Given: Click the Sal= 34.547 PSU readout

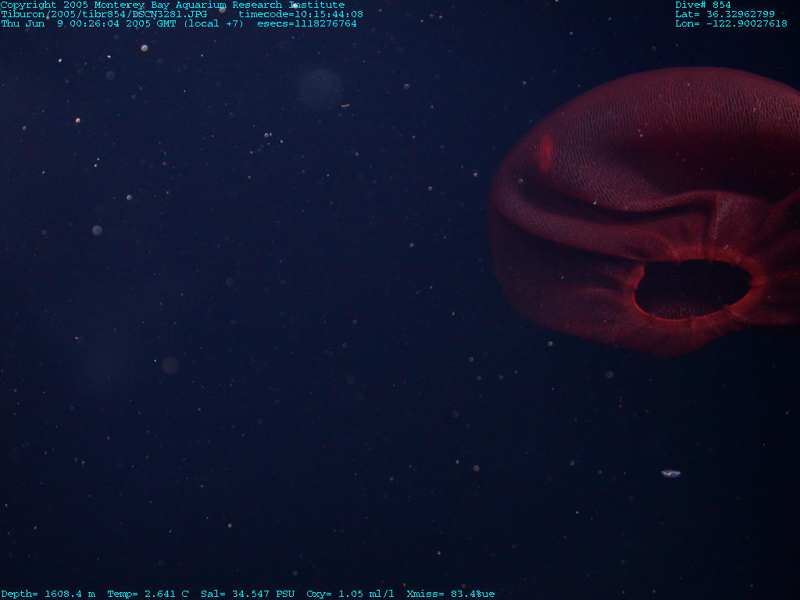Looking at the screenshot, I should (248, 594).
